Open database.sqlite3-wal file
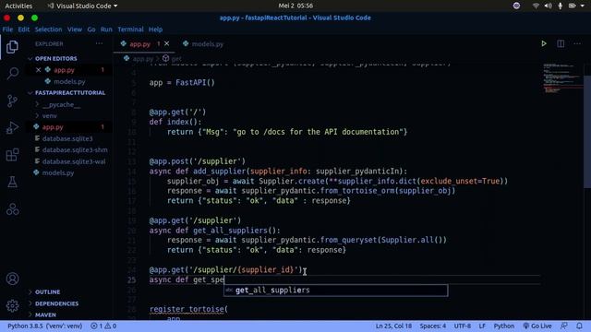The height and width of the screenshot is (332, 591). tap(74, 161)
